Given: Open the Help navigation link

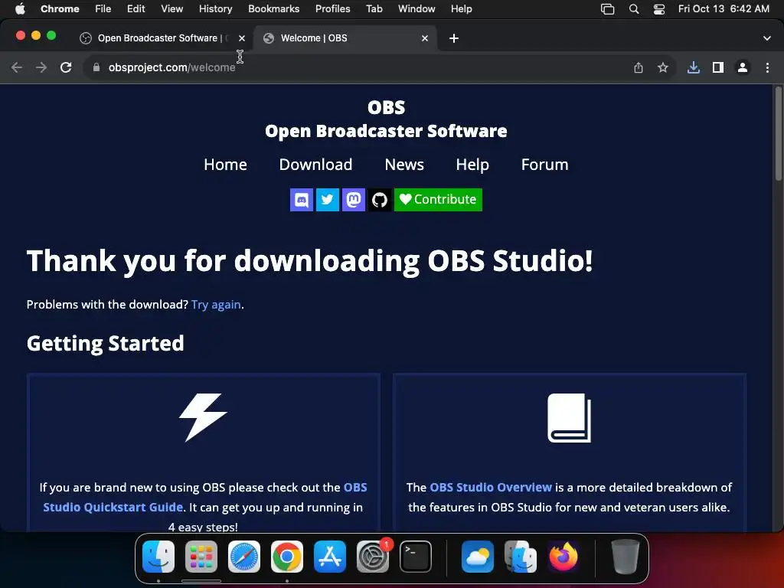Looking at the screenshot, I should click(472, 165).
